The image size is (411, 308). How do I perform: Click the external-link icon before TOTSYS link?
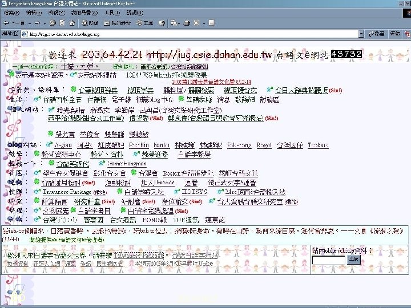(x=177, y=192)
